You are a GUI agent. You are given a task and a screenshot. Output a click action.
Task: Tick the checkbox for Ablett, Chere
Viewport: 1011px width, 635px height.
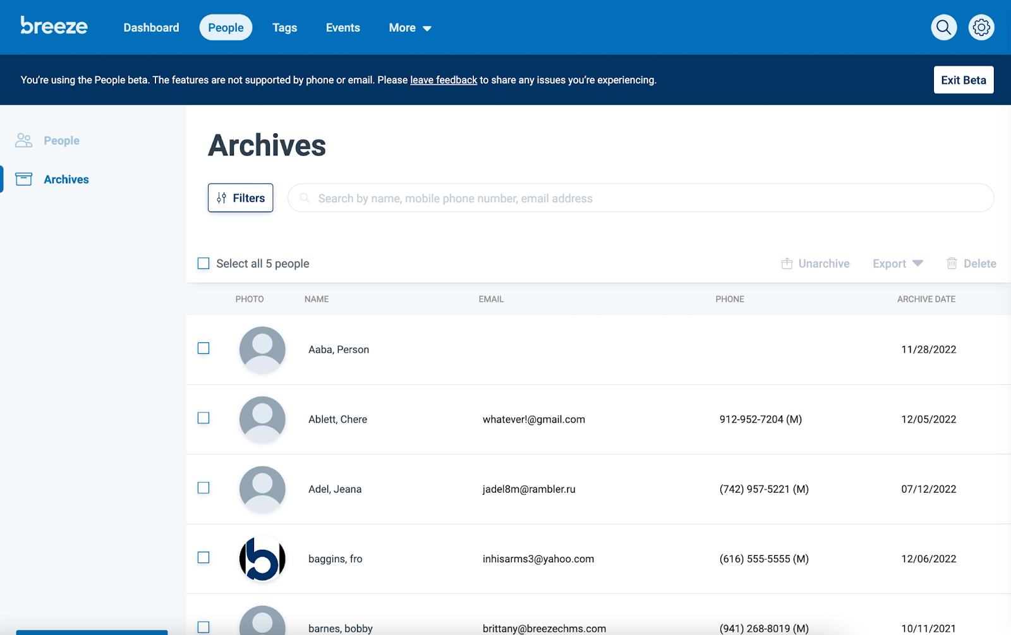(203, 418)
